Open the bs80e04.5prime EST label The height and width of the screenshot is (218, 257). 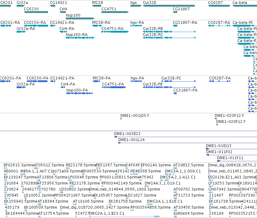tap(189, 213)
